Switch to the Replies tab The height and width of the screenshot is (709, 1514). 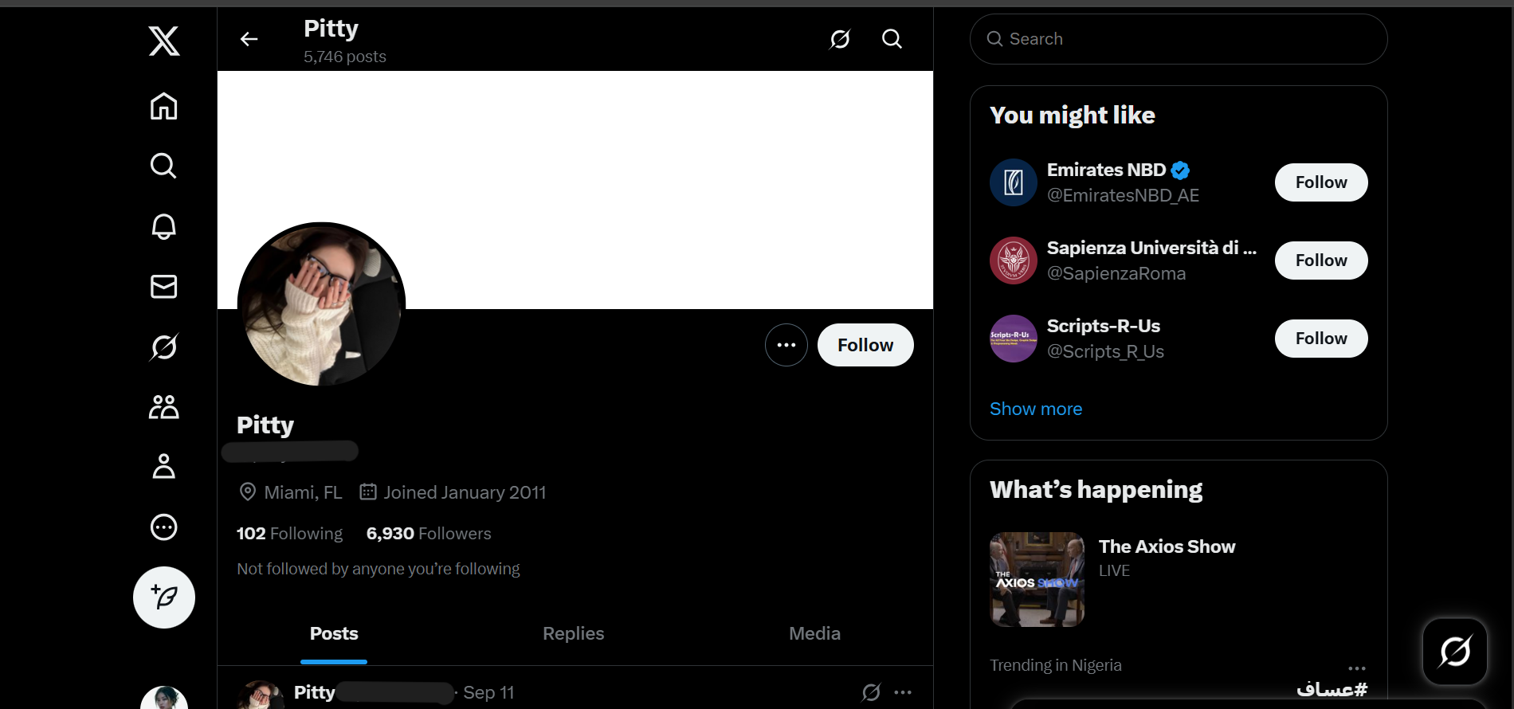pos(573,633)
